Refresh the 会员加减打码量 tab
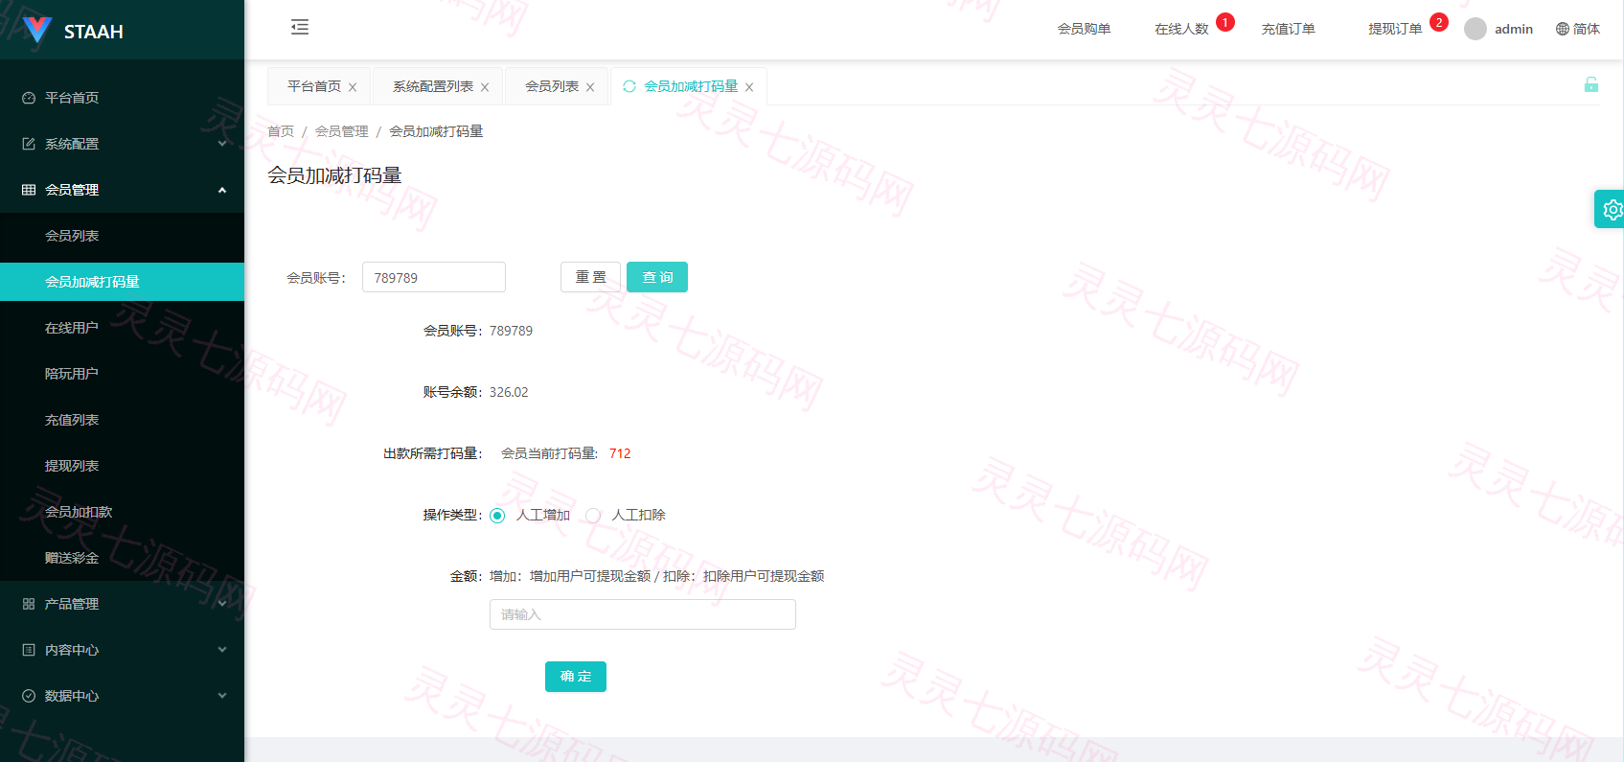The image size is (1624, 762). click(629, 86)
